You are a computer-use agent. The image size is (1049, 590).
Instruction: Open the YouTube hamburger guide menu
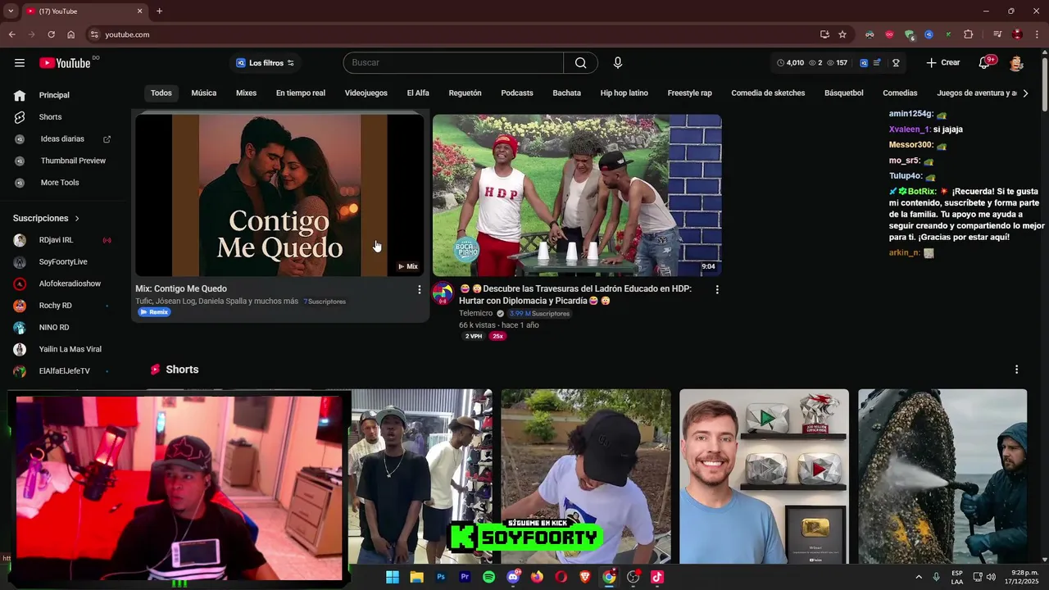[20, 63]
